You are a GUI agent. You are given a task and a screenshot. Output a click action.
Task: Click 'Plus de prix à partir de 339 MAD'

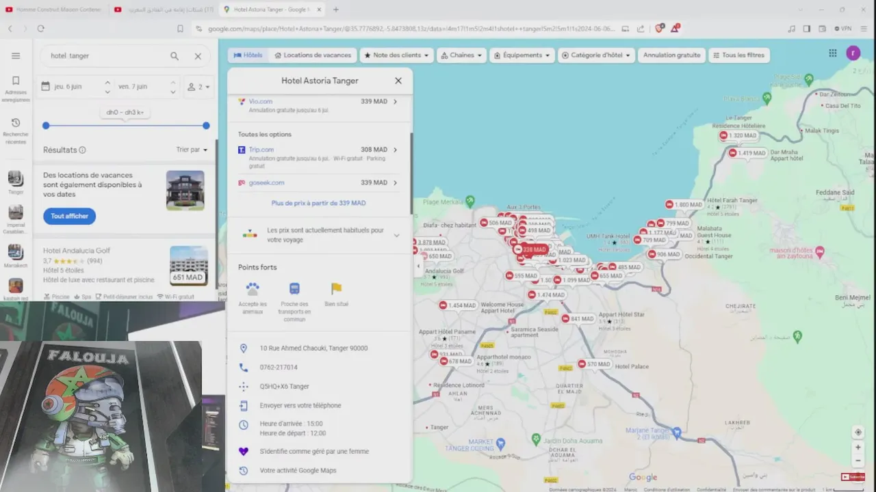click(x=319, y=203)
